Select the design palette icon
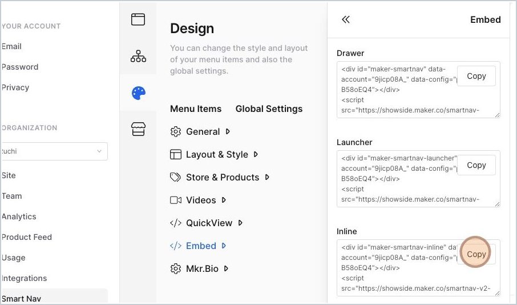517x305 pixels. [x=139, y=93]
